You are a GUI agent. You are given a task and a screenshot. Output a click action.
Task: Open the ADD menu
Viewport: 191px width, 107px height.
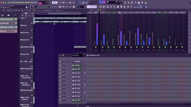14,3
